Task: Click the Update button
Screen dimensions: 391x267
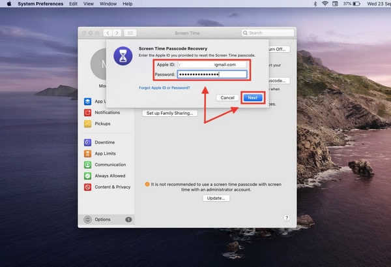Action: coord(216,198)
